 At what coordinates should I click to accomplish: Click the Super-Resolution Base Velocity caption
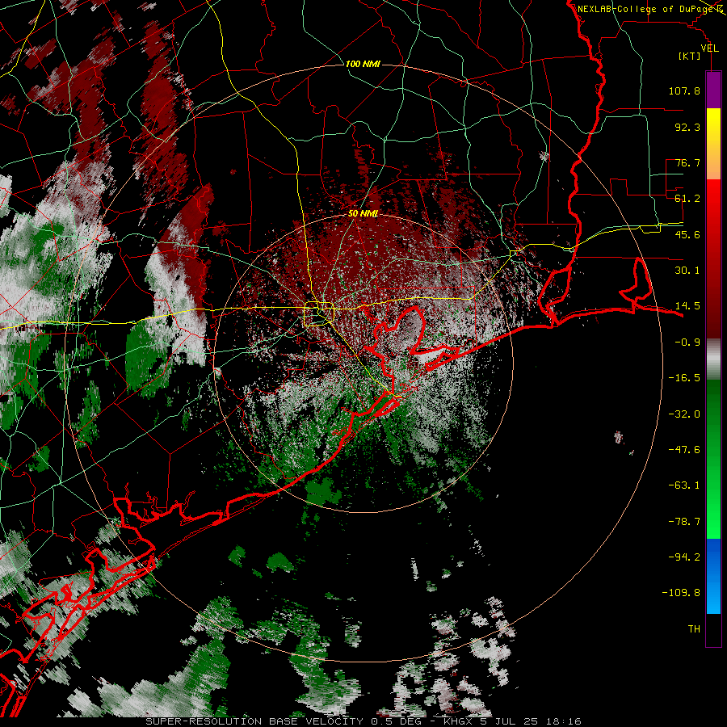[x=363, y=721]
